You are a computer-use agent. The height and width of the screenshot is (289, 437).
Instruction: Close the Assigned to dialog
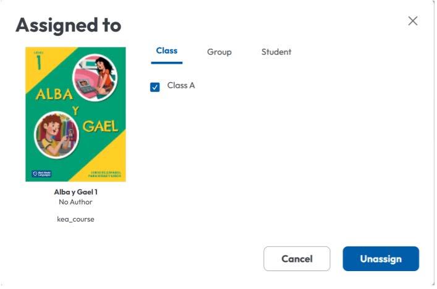coord(413,21)
